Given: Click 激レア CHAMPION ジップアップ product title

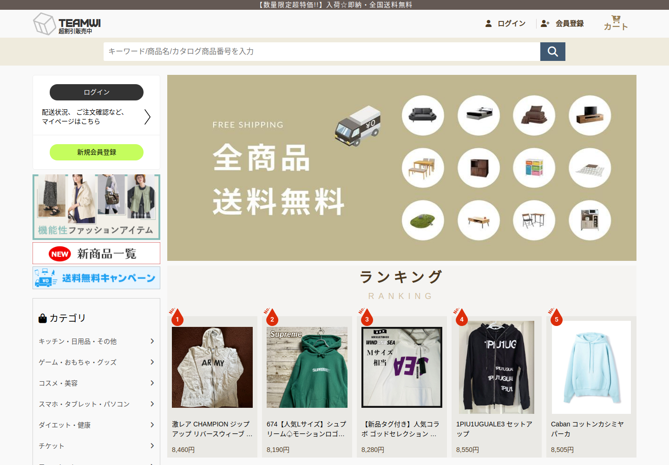Looking at the screenshot, I should (212, 429).
